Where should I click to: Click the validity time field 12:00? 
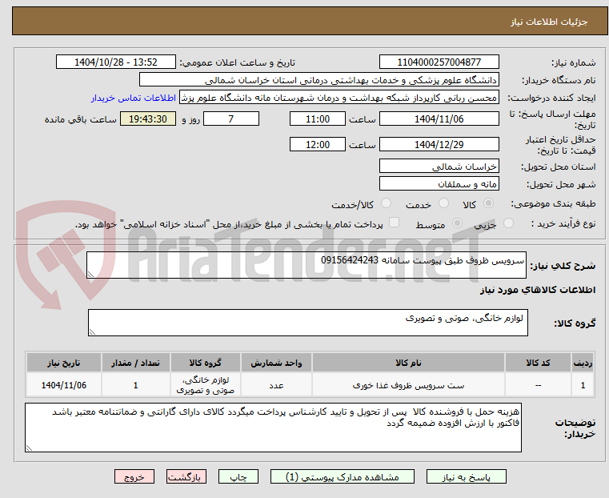tap(318, 144)
